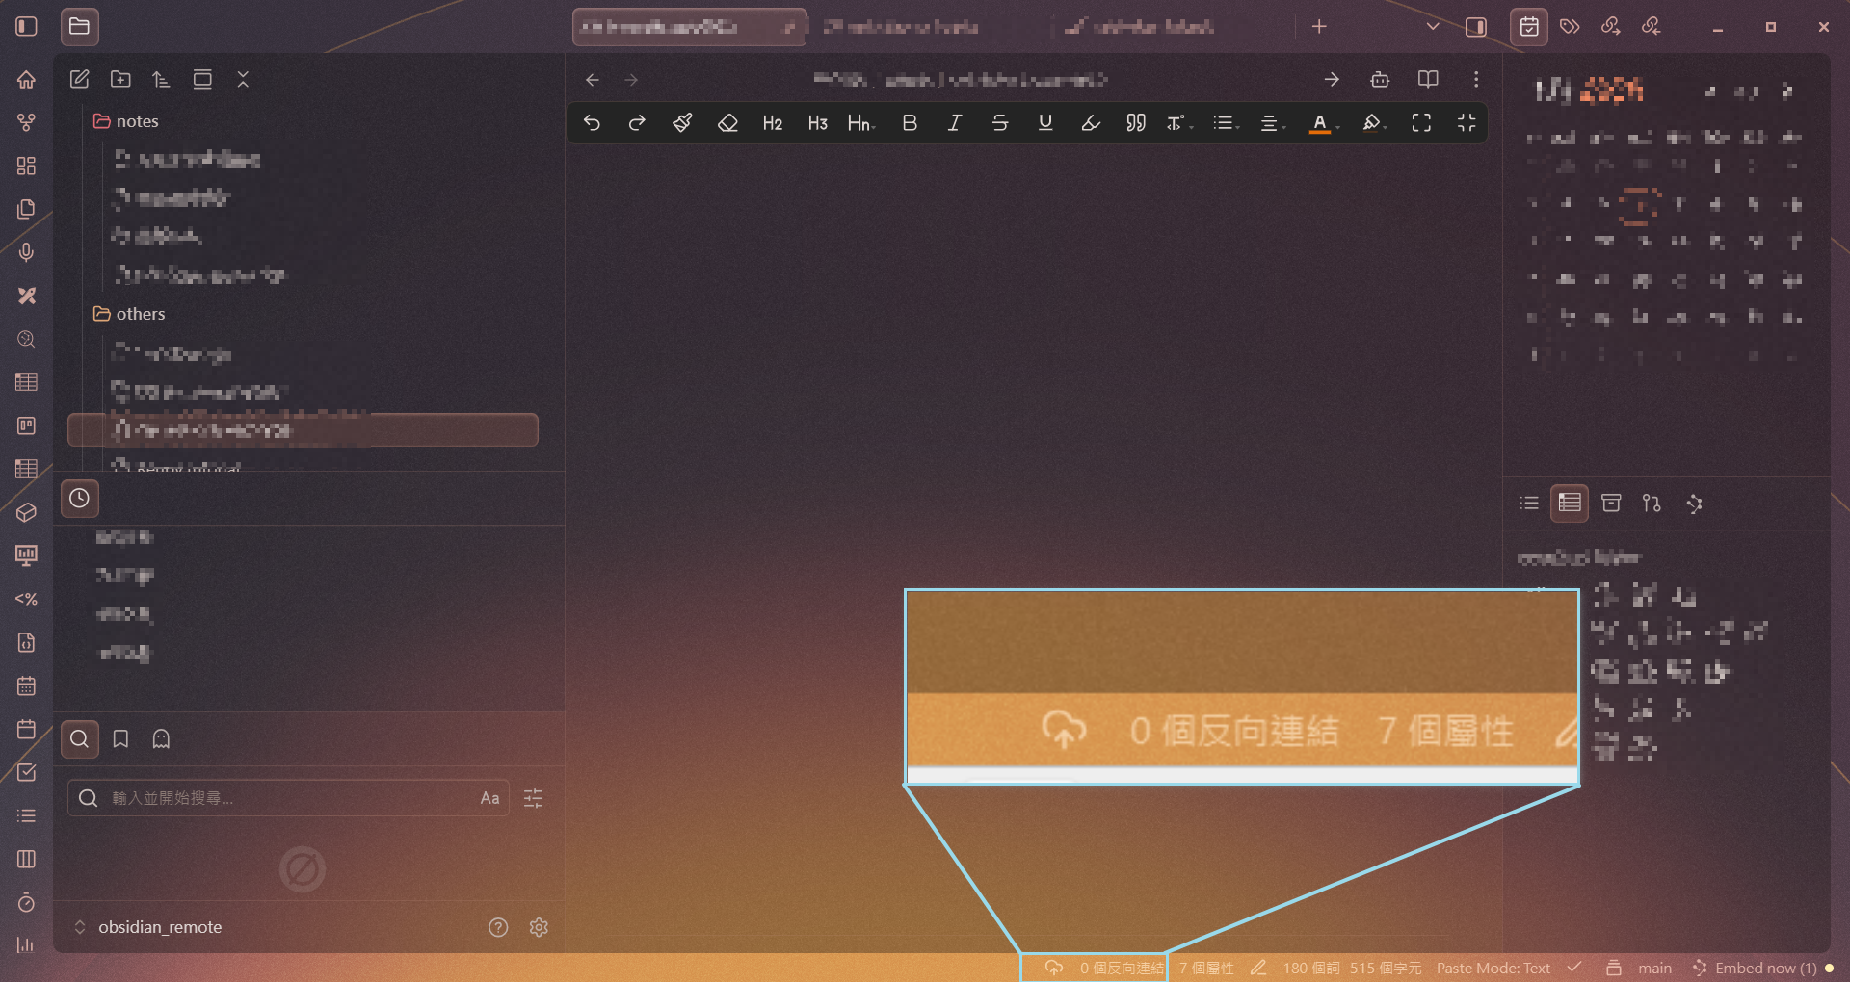Collapse the others folder
This screenshot has width=1850, height=982.
[x=129, y=314]
